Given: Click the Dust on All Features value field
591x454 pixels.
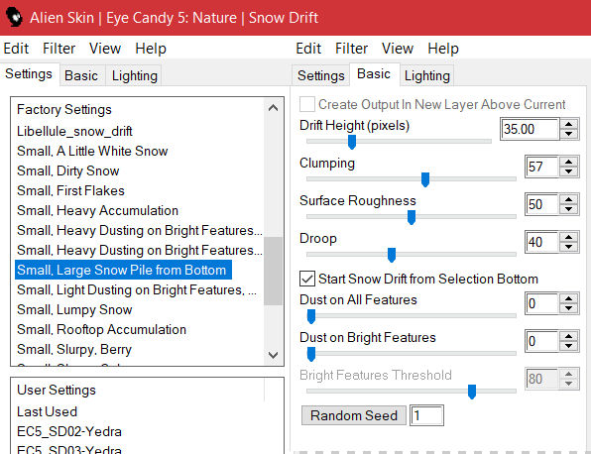Looking at the screenshot, I should click(x=542, y=303).
